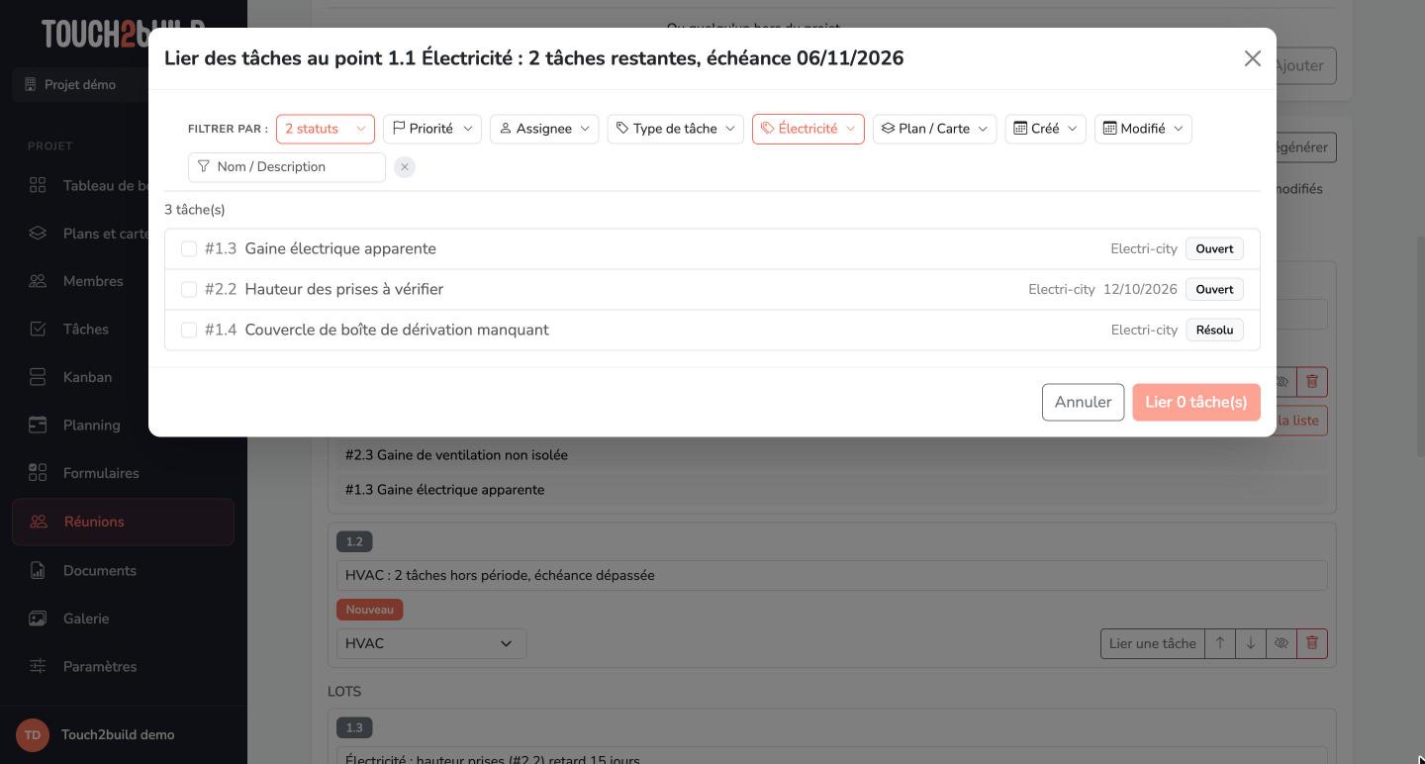Delete point 1.2 with the trash icon
Image resolution: width=1425 pixels, height=764 pixels.
coord(1312,643)
